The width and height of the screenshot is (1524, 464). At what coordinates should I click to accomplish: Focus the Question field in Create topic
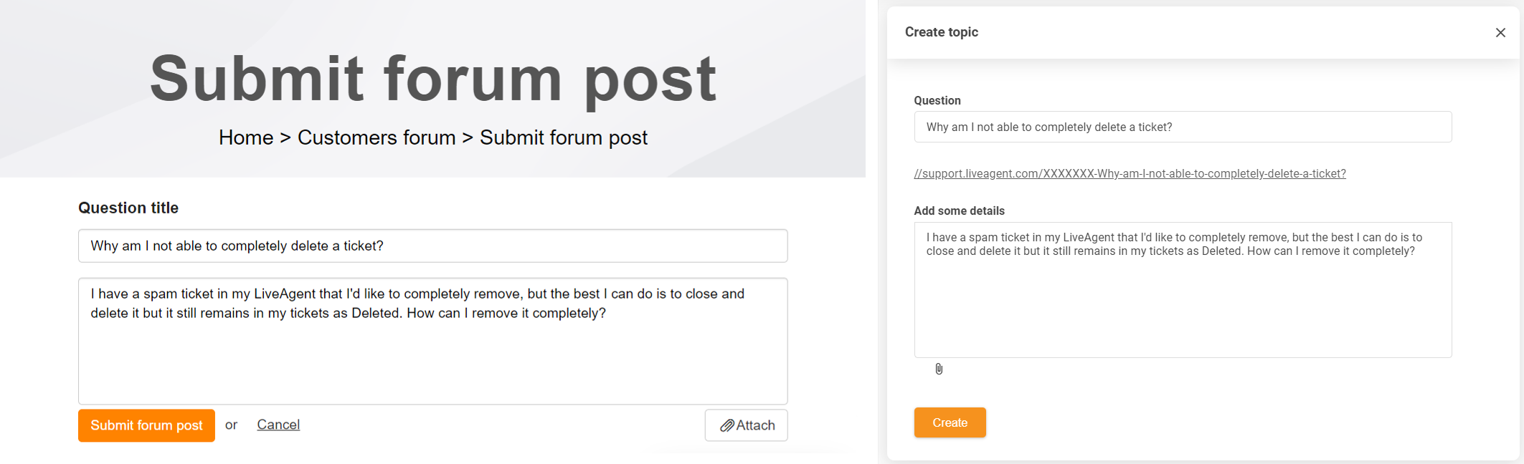pyautogui.click(x=1183, y=127)
